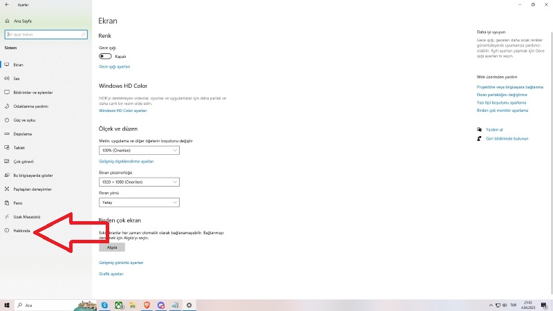
Task: Click the TUR language indicator
Action: pyautogui.click(x=514, y=305)
